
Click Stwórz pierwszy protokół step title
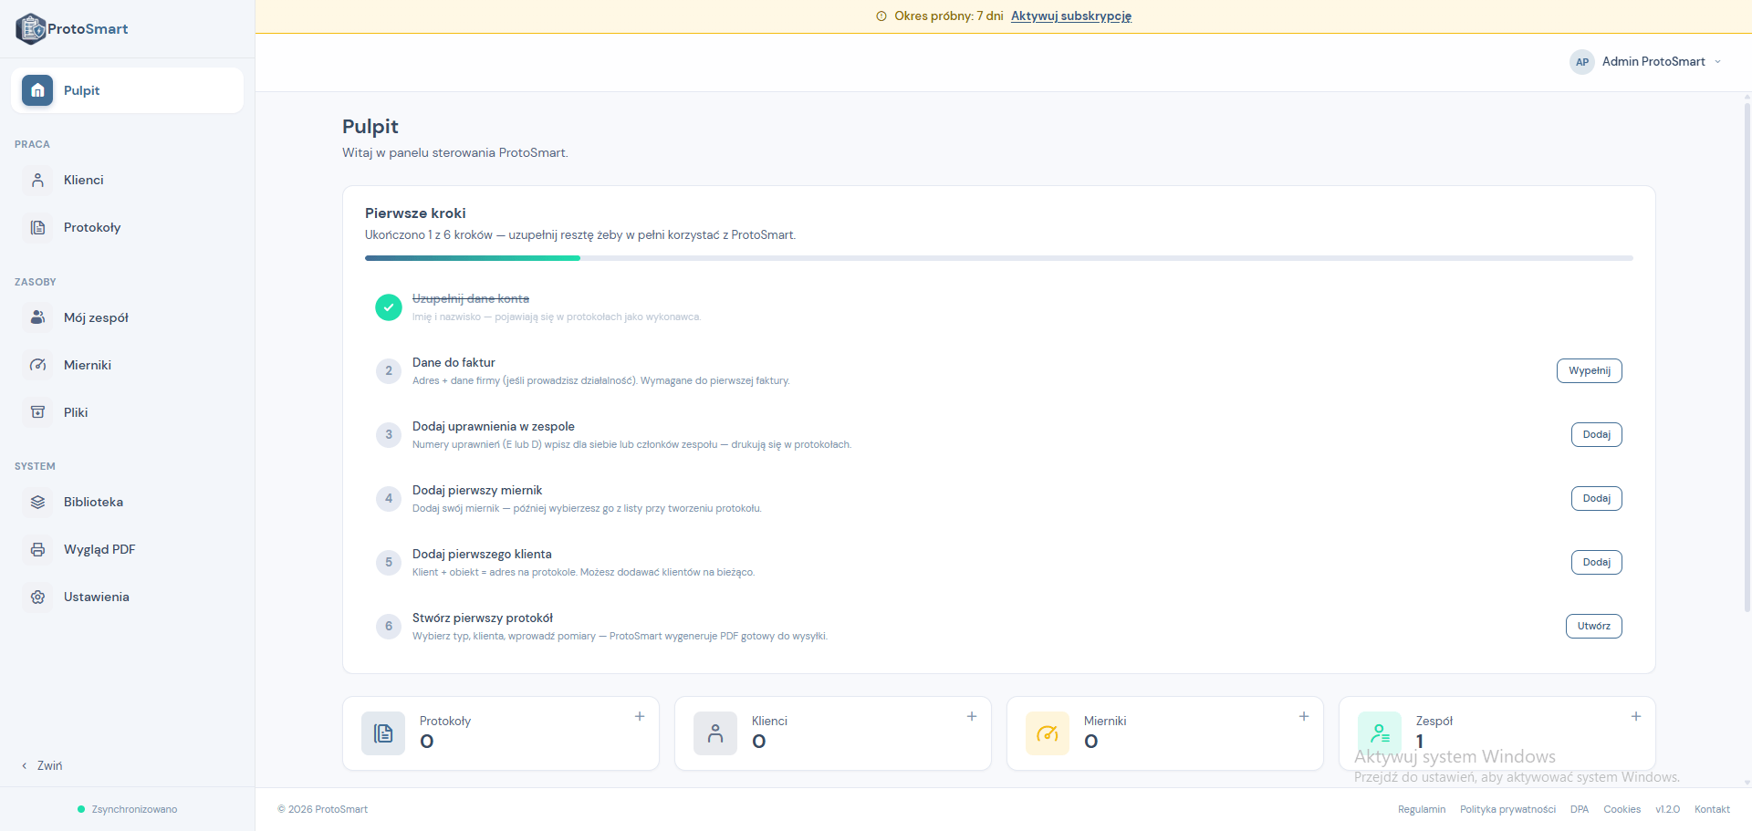[483, 618]
